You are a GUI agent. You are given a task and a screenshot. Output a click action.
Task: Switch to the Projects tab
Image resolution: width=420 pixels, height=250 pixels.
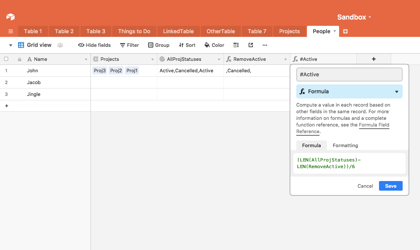(x=289, y=31)
